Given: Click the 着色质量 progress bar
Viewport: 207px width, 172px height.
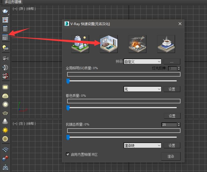Looking at the screenshot, I should pyautogui.click(x=124, y=101).
